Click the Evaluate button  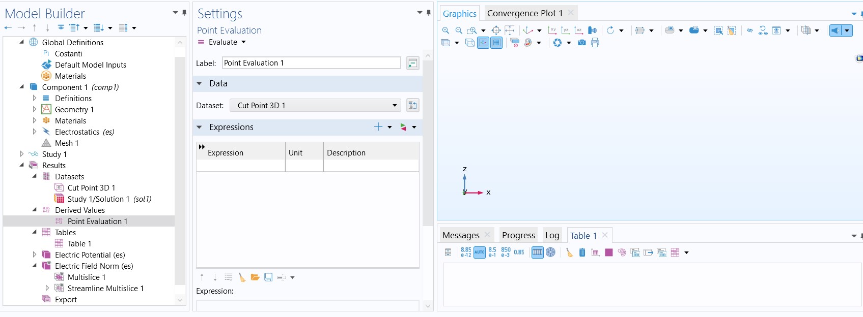pyautogui.click(x=222, y=42)
